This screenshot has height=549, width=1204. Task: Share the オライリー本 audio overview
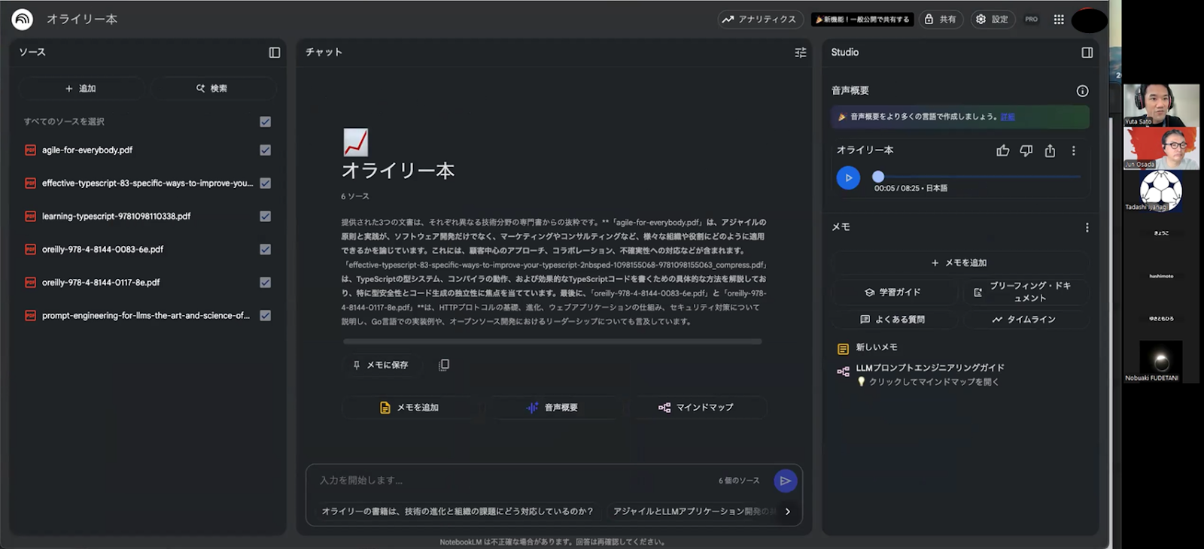(1050, 151)
